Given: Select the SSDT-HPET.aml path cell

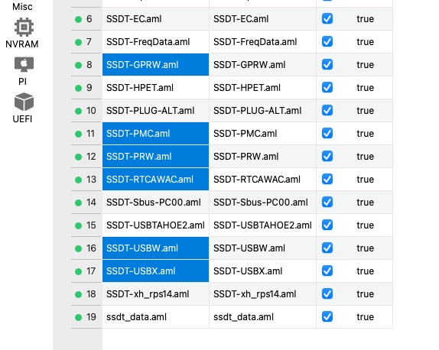Looking at the screenshot, I should click(155, 88).
